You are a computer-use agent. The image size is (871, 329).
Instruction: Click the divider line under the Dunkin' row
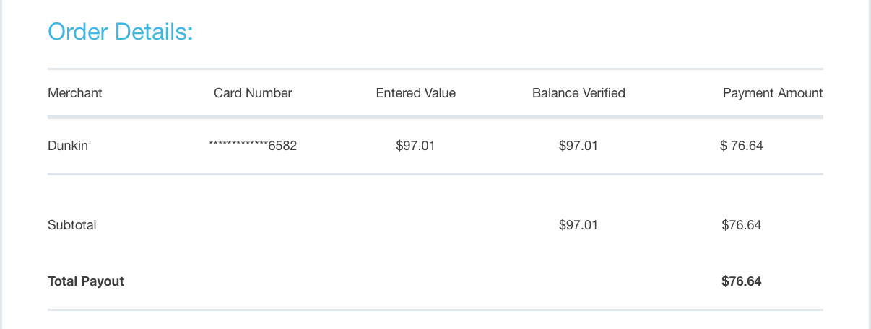(435, 174)
